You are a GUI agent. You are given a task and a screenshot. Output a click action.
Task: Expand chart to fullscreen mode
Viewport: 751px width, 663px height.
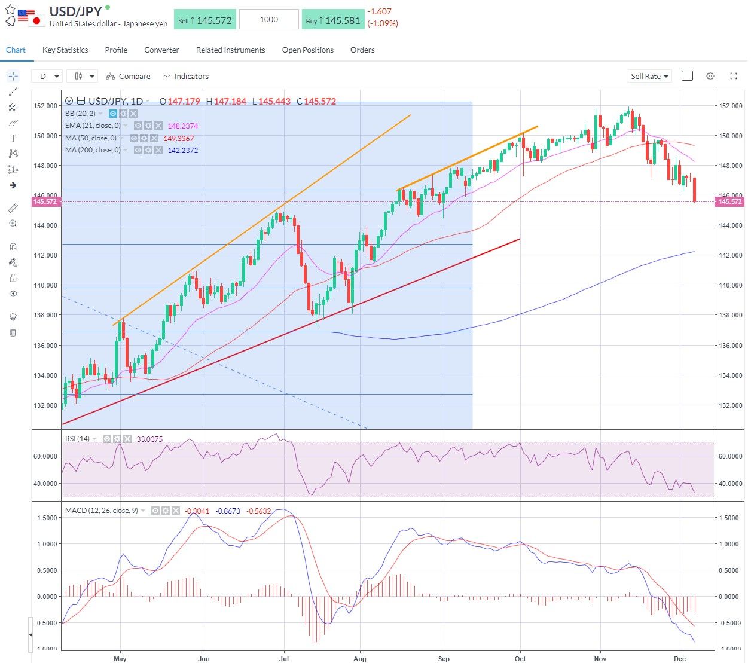pyautogui.click(x=734, y=76)
